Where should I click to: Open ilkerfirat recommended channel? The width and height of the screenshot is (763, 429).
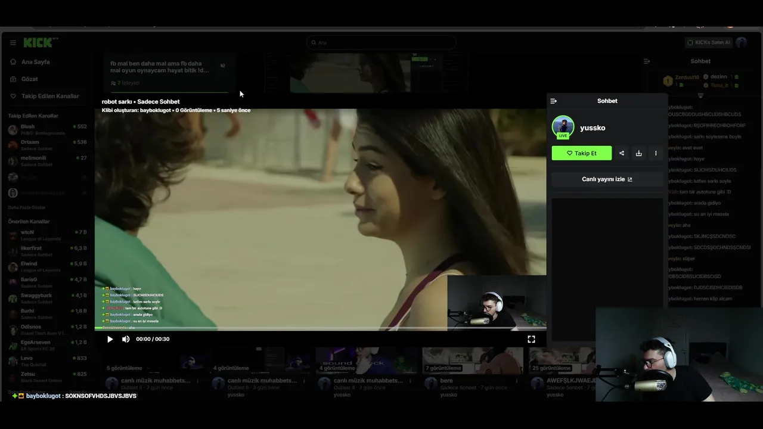point(48,250)
